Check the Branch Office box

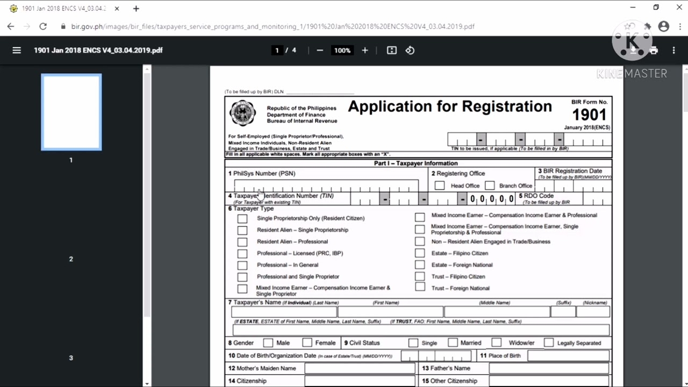tap(490, 185)
